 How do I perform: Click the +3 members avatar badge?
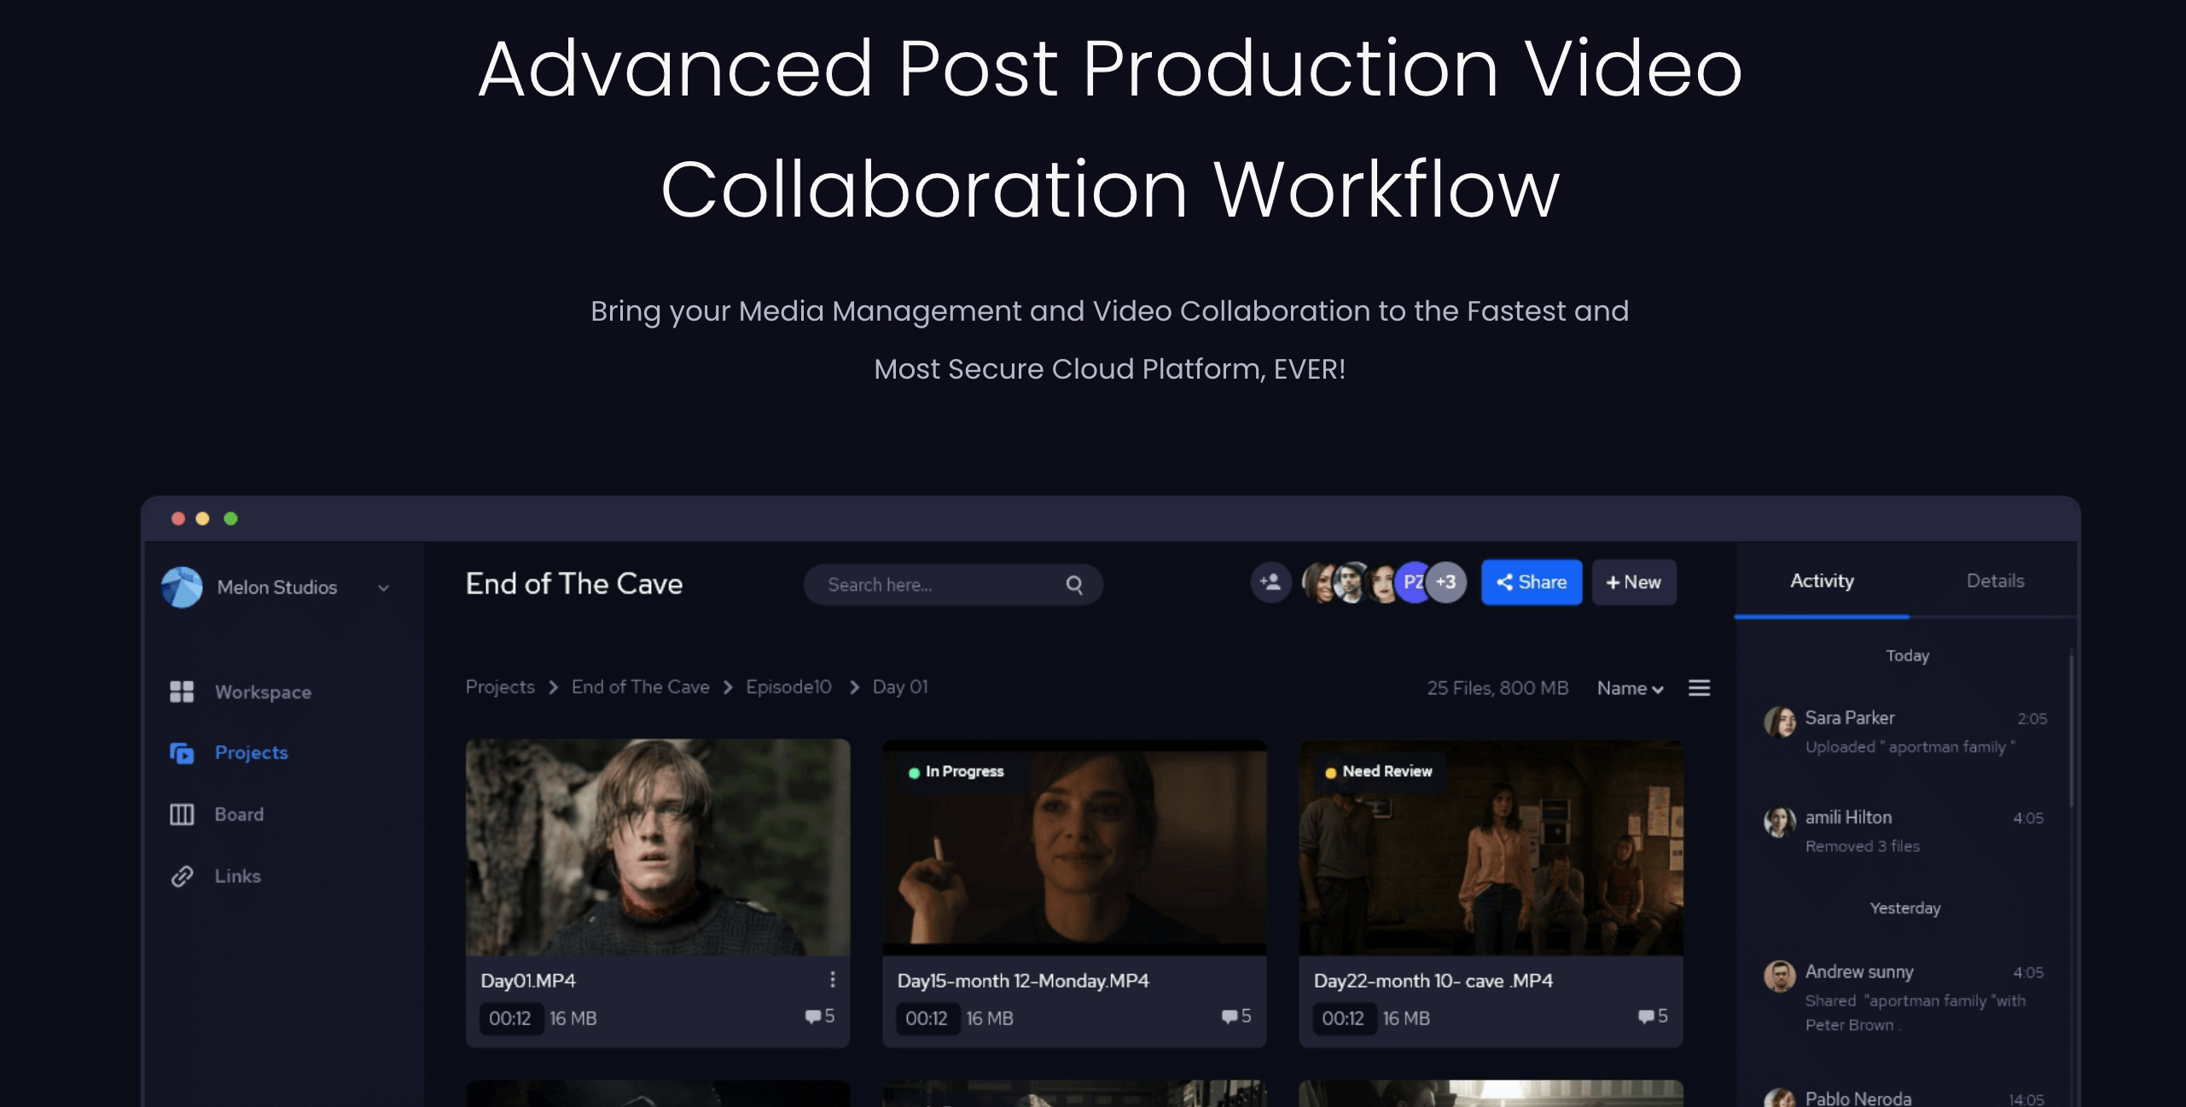pos(1446,582)
